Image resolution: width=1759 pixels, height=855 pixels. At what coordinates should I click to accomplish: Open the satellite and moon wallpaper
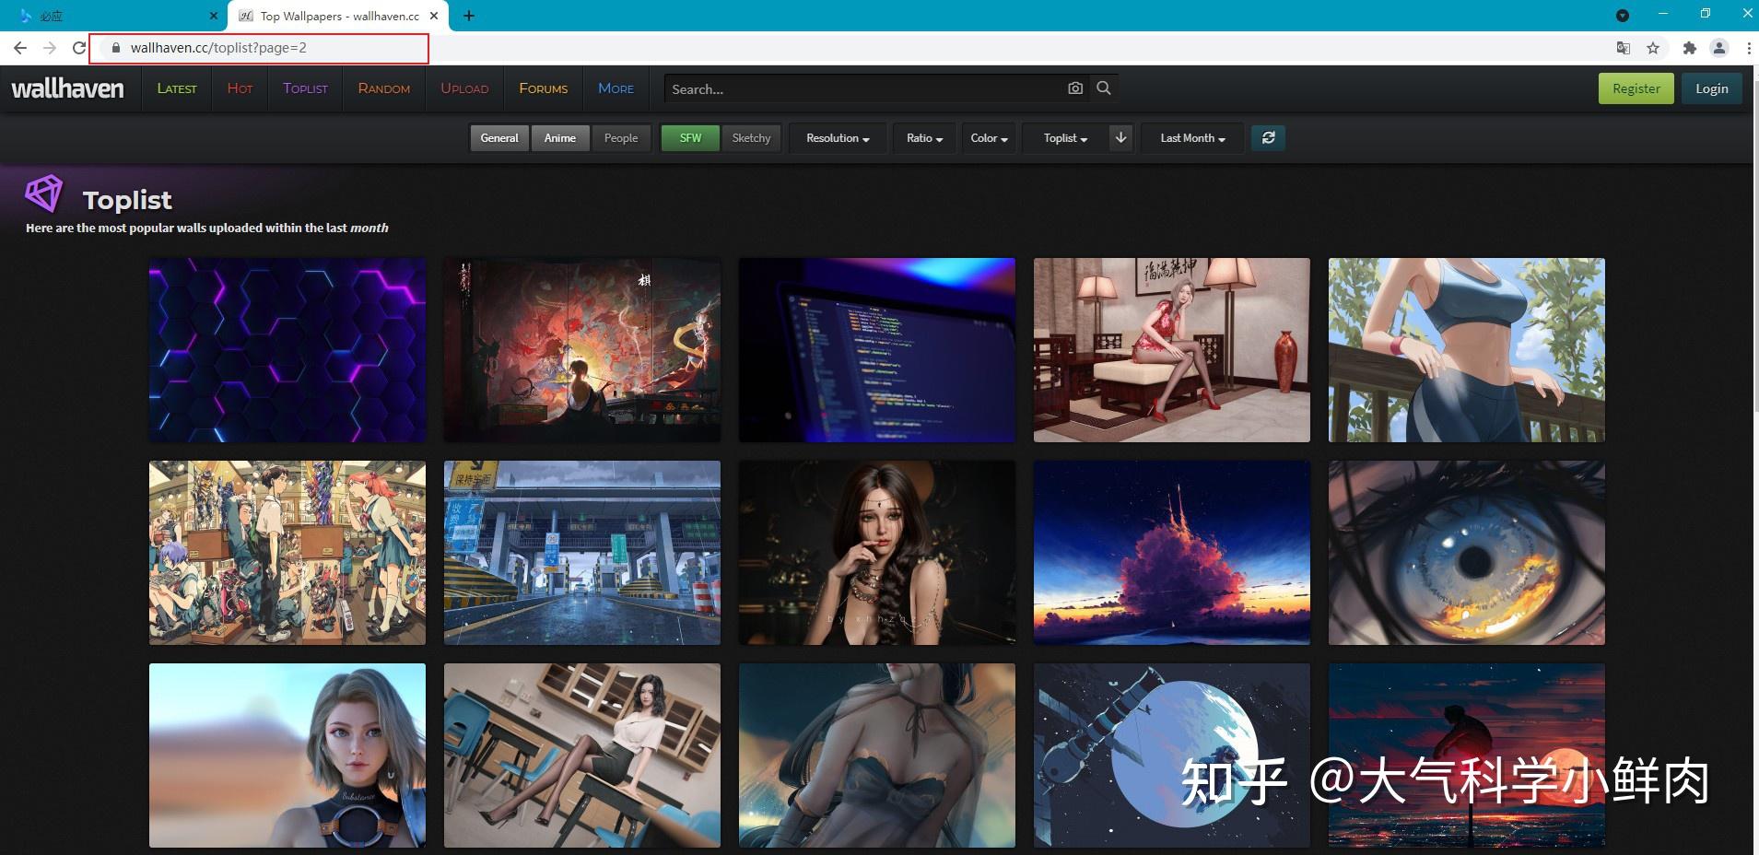point(1172,755)
